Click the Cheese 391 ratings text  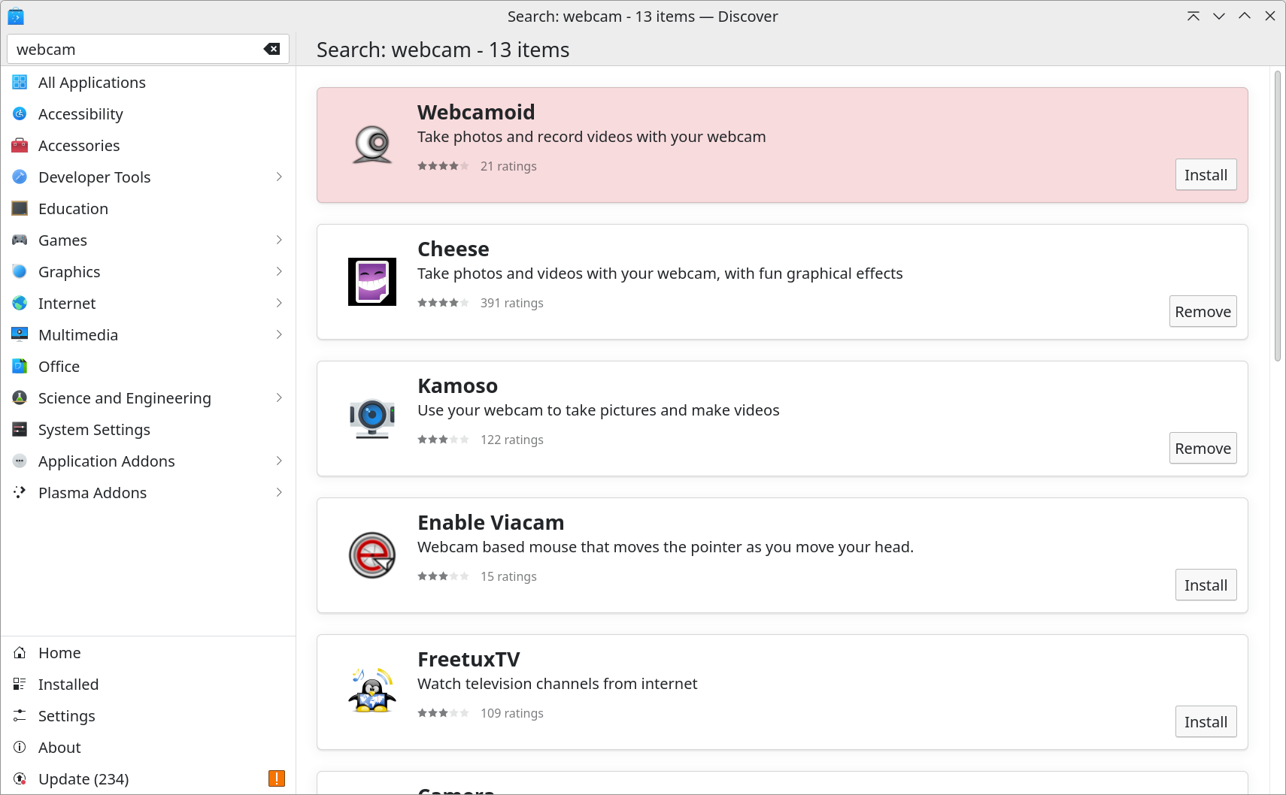pyautogui.click(x=511, y=303)
